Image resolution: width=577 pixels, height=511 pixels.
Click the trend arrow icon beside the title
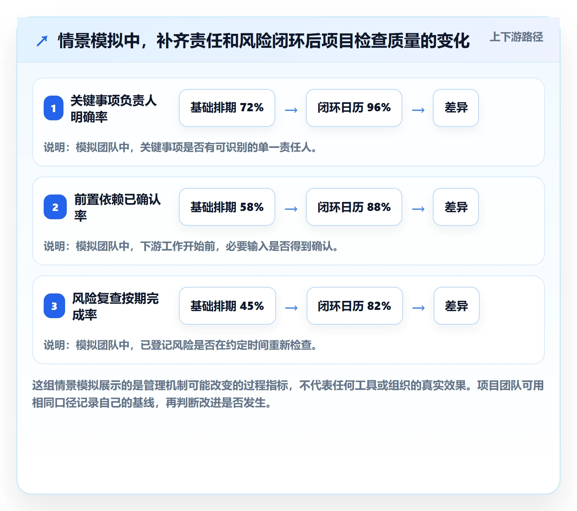click(x=42, y=41)
